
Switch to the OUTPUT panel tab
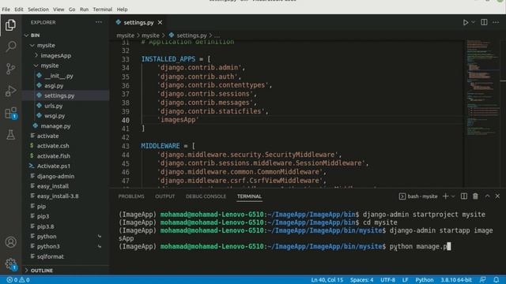(165, 196)
